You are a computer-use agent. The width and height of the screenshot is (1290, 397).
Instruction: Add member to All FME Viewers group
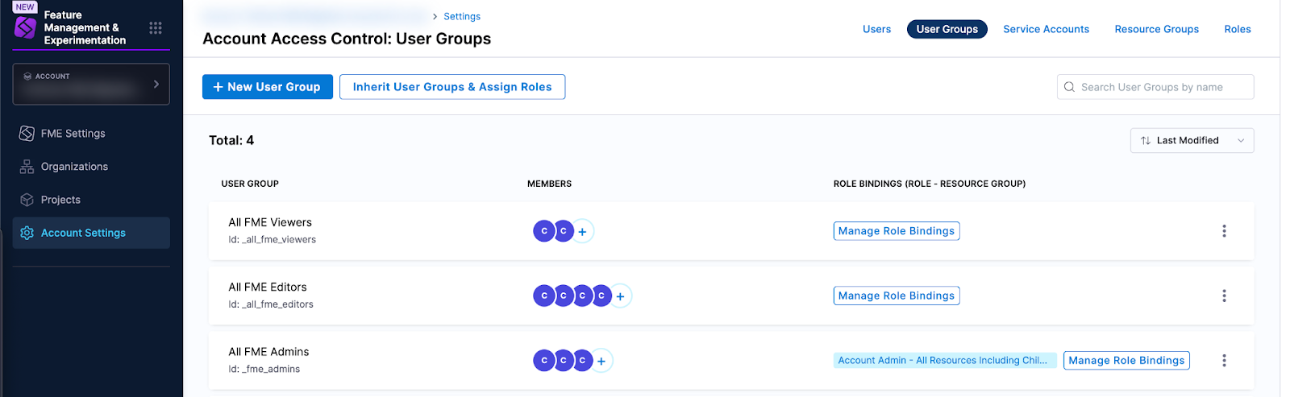click(582, 232)
